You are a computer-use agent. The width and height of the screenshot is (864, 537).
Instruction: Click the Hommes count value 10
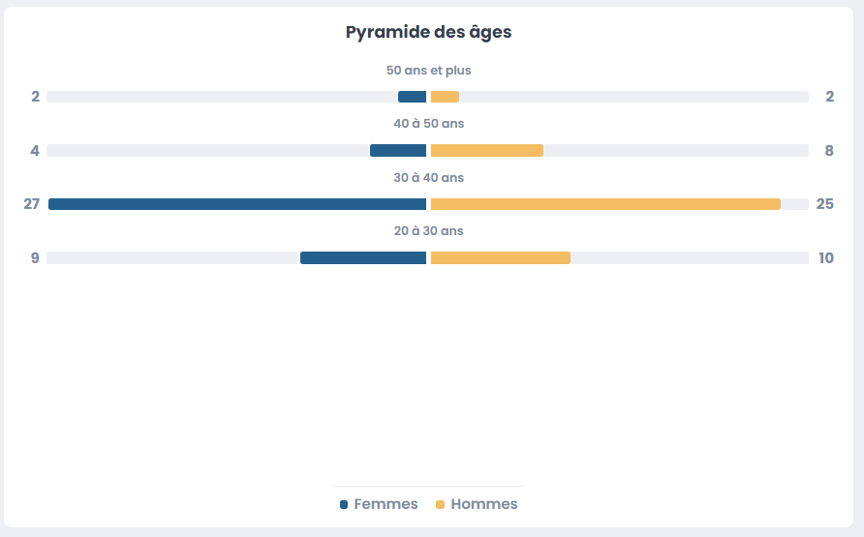825,258
